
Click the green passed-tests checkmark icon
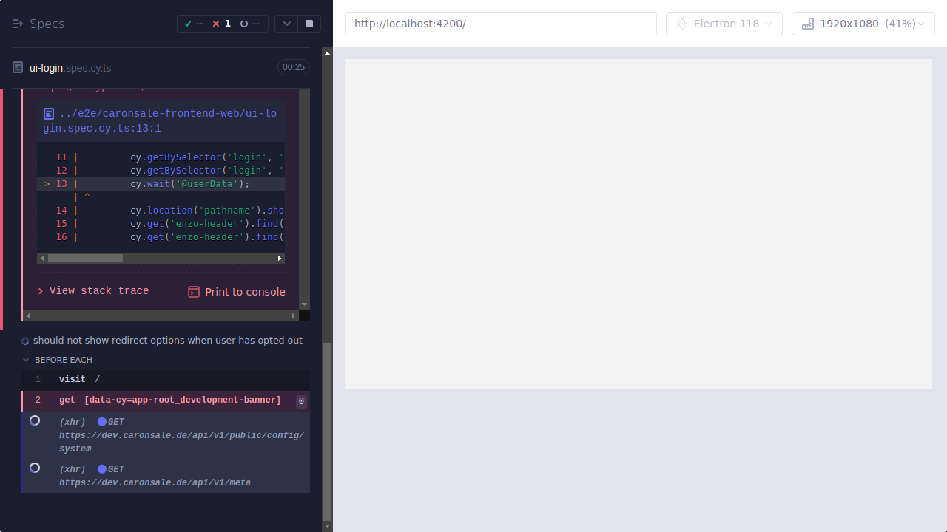(x=188, y=23)
